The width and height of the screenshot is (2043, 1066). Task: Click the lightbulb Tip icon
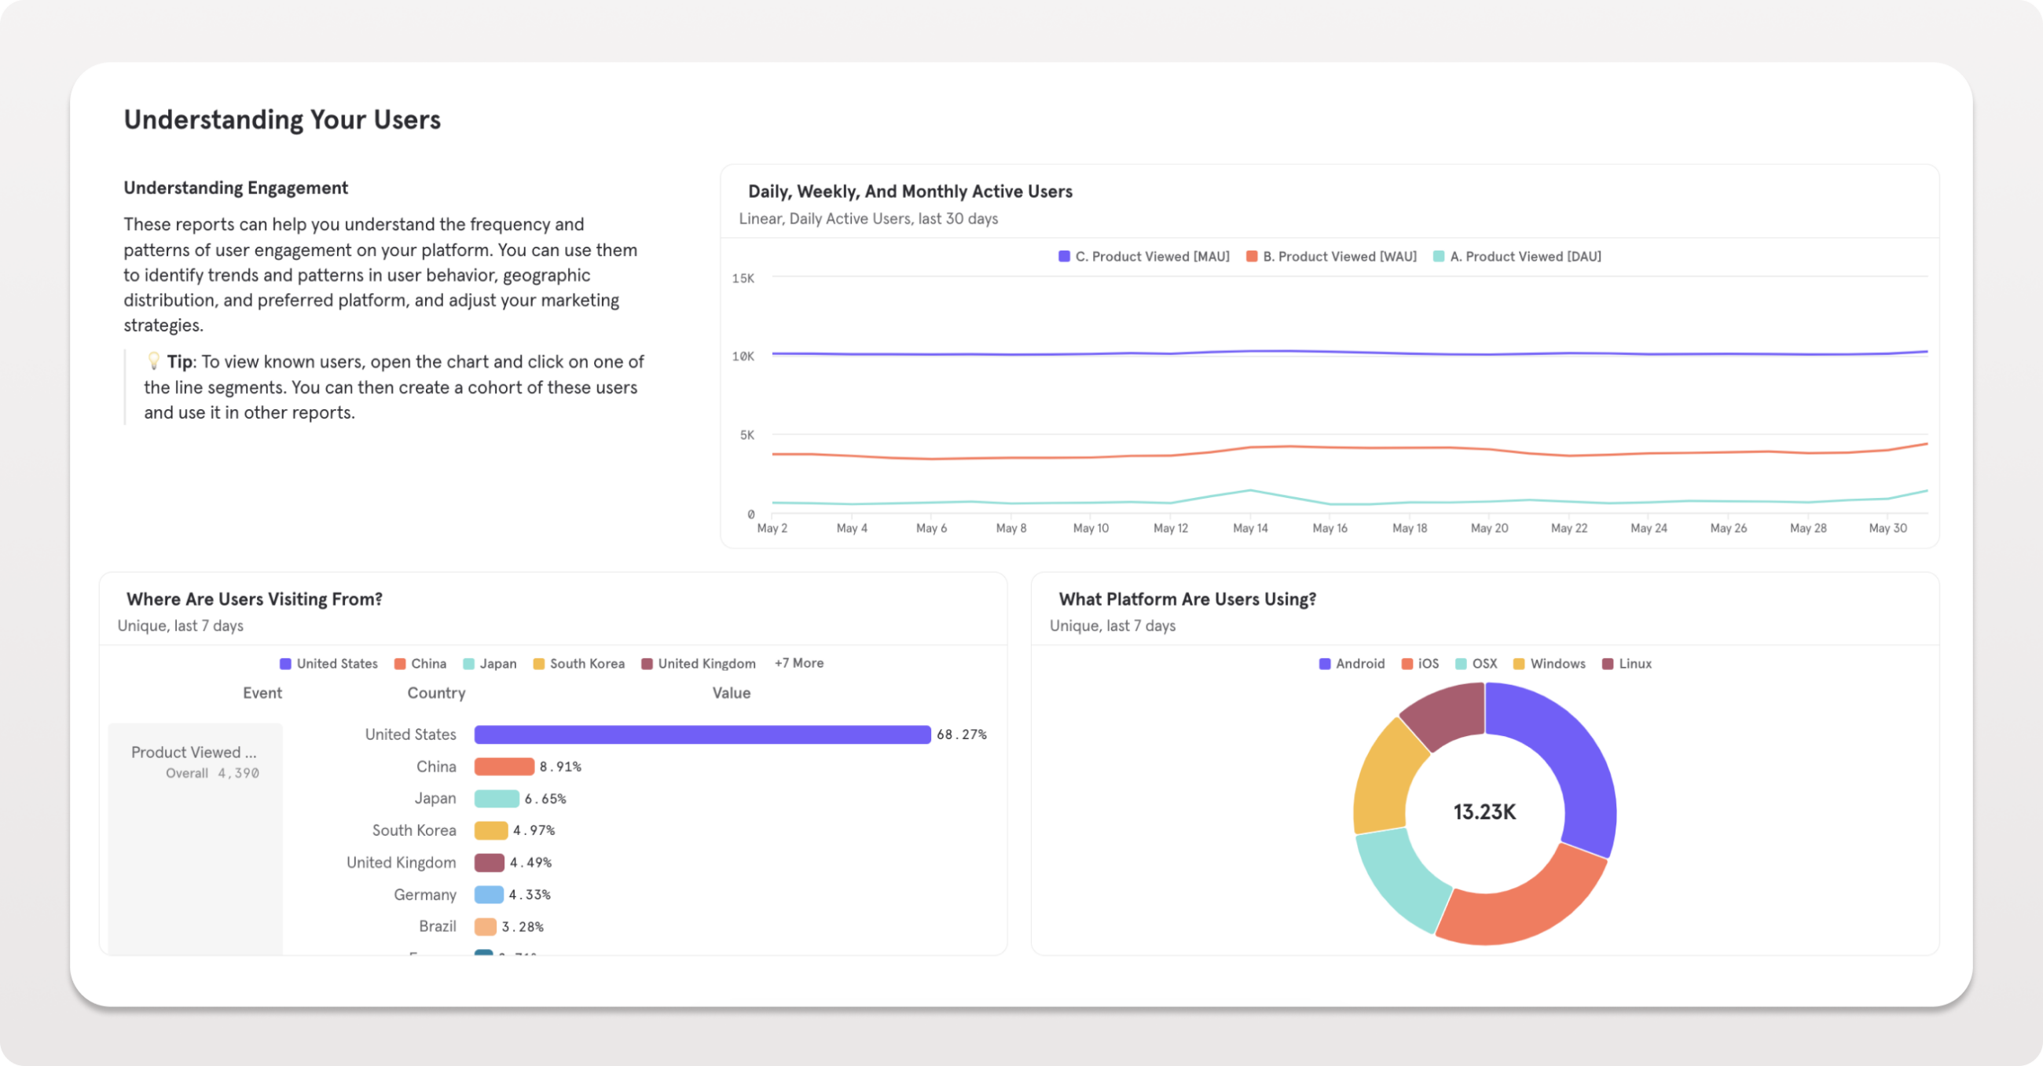pos(154,361)
